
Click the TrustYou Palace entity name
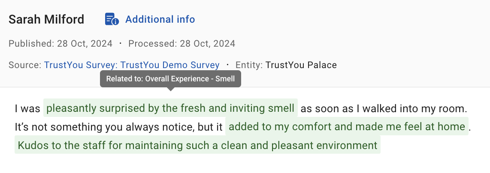301,65
